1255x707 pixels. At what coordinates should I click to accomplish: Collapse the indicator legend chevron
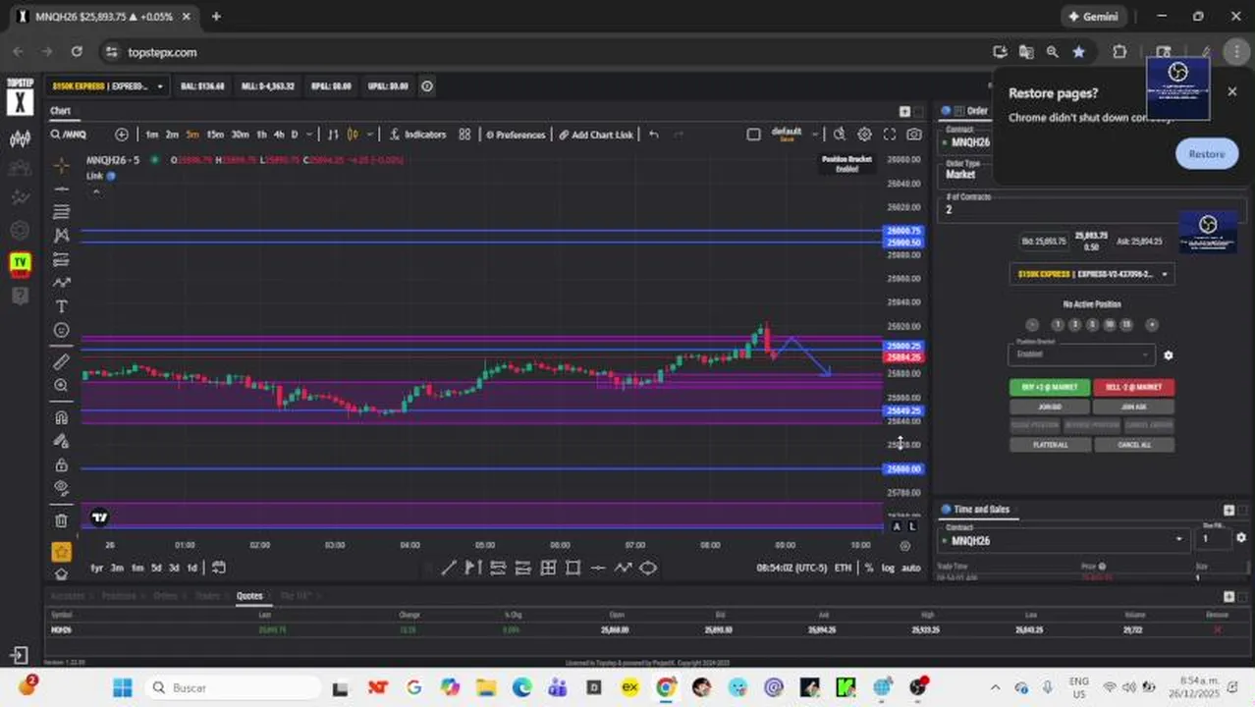96,191
